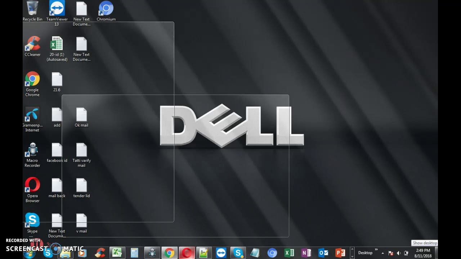Select the Macro Recorder desktop shortcut

tap(32, 155)
